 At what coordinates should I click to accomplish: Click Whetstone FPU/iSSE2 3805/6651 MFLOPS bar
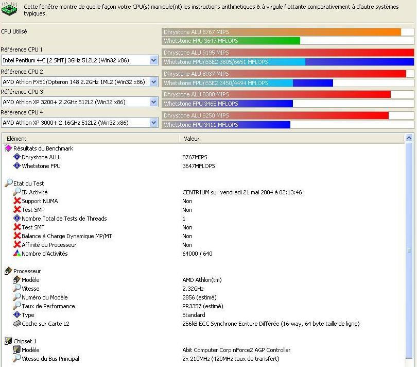point(288,62)
